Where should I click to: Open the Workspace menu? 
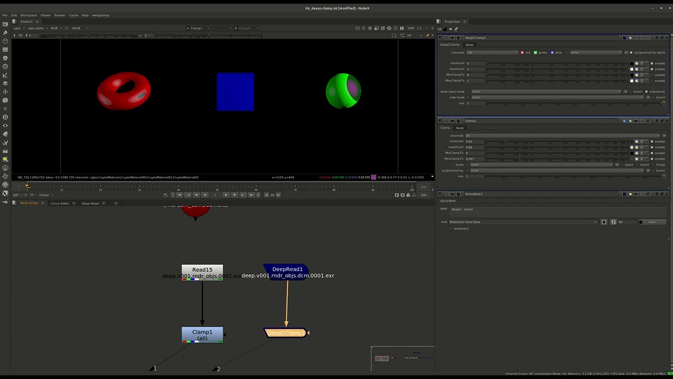pyautogui.click(x=28, y=15)
